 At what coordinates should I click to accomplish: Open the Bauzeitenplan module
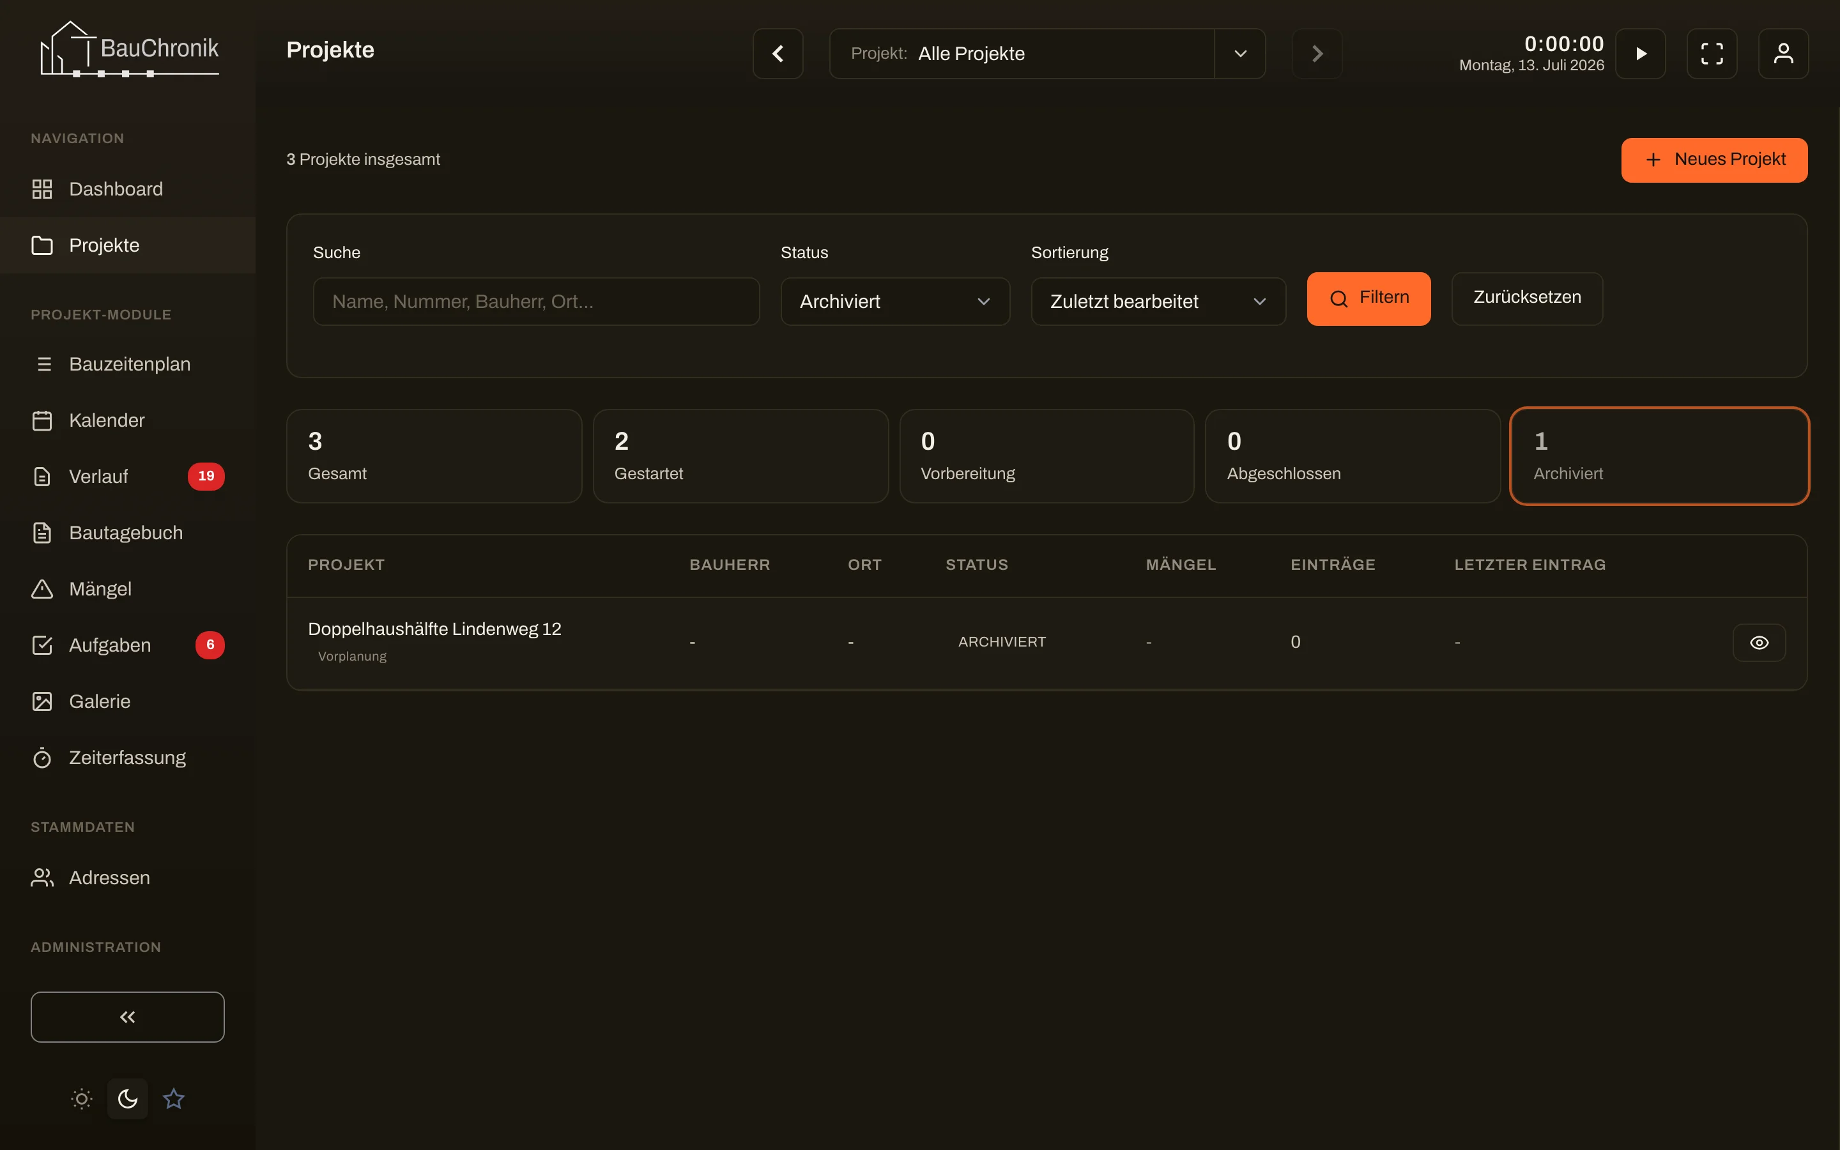point(128,364)
